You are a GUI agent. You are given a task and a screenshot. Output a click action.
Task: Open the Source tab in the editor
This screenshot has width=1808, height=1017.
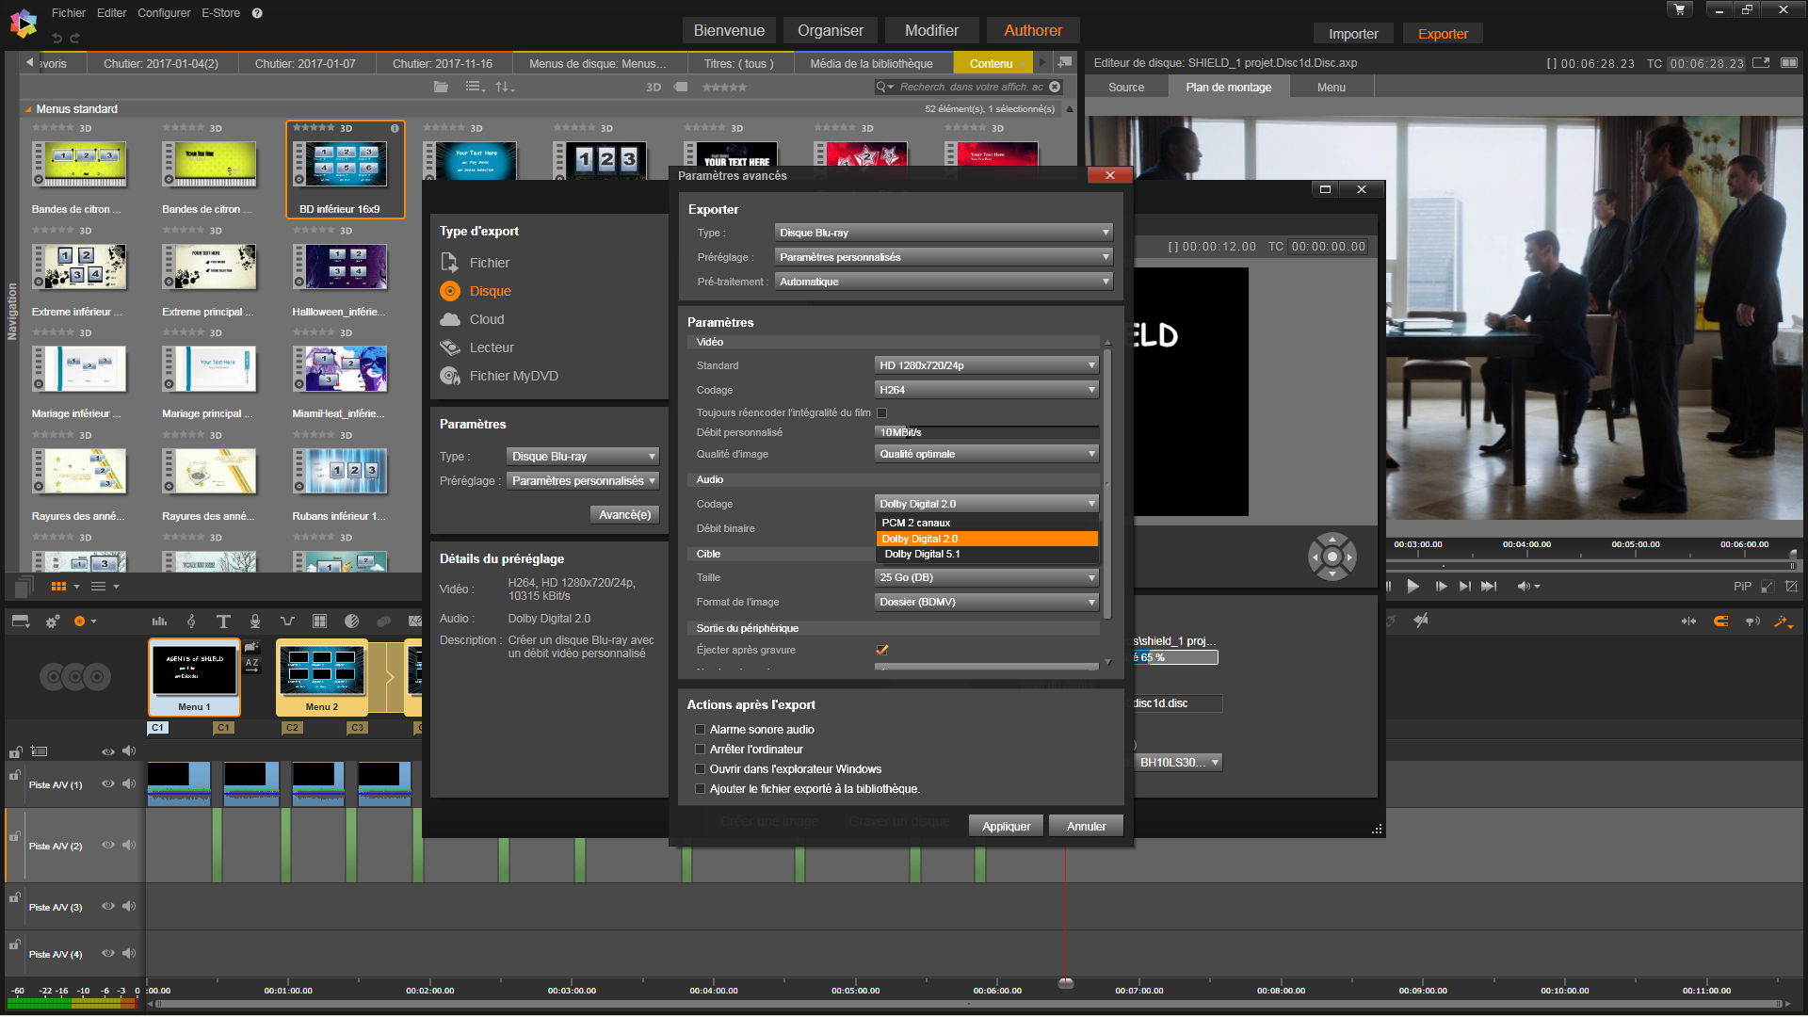click(x=1126, y=87)
